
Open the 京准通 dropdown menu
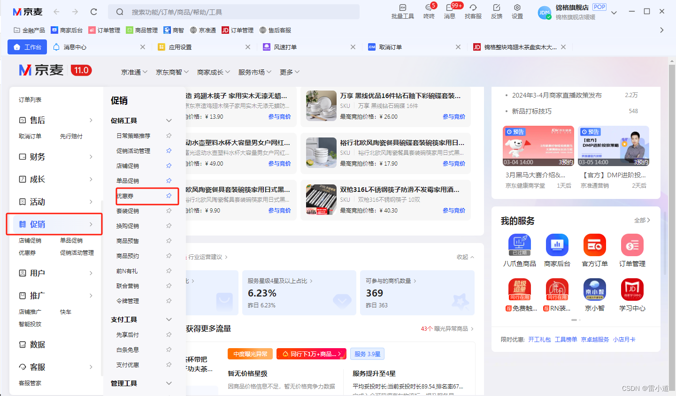134,72
